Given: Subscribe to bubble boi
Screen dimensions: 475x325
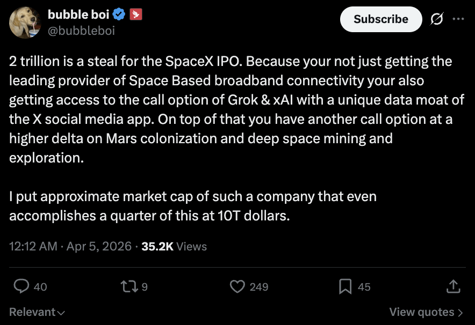Looking at the screenshot, I should [381, 19].
